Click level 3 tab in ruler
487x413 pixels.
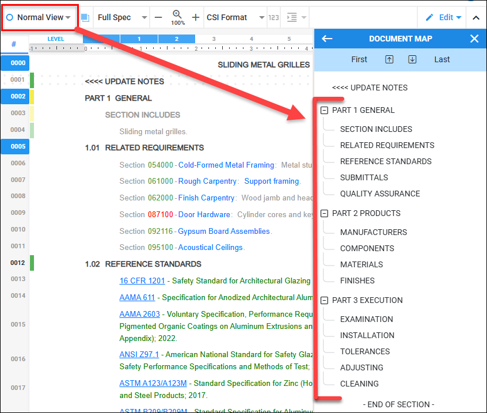pyautogui.click(x=214, y=39)
